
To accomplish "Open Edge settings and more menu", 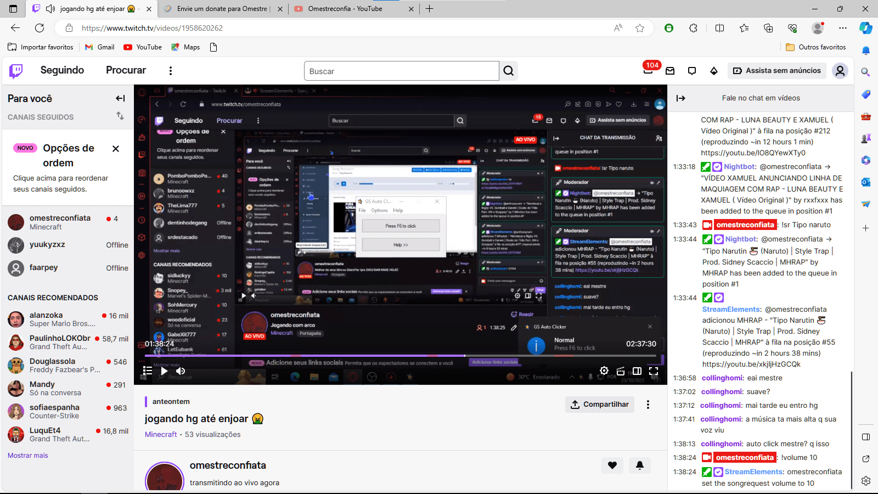I will 843,28.
